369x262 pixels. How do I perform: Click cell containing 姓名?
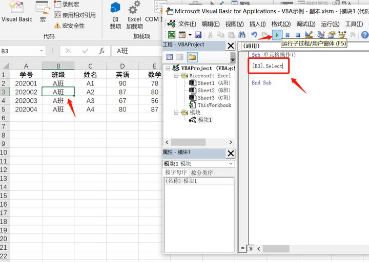tap(90, 75)
